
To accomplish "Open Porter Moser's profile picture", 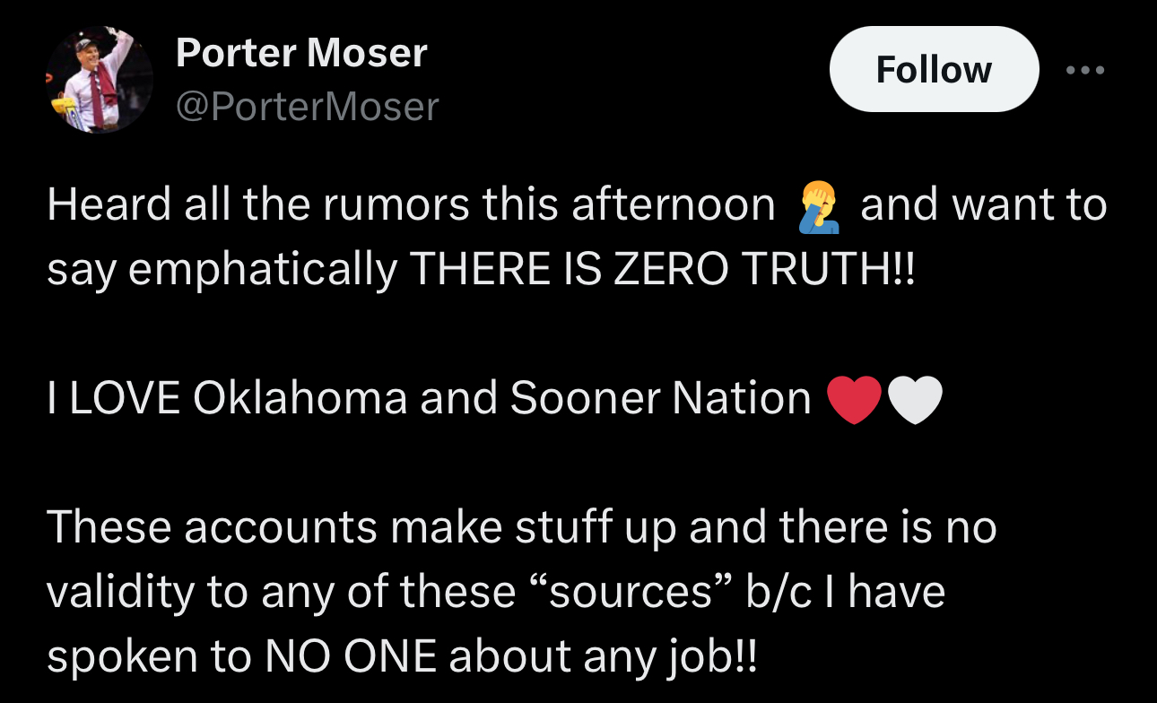I will click(100, 80).
